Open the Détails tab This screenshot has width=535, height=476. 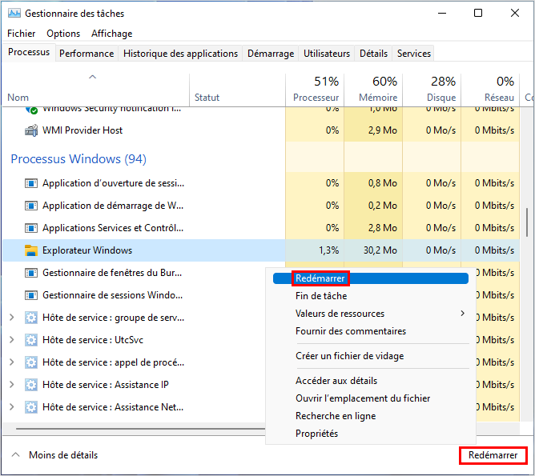[373, 54]
